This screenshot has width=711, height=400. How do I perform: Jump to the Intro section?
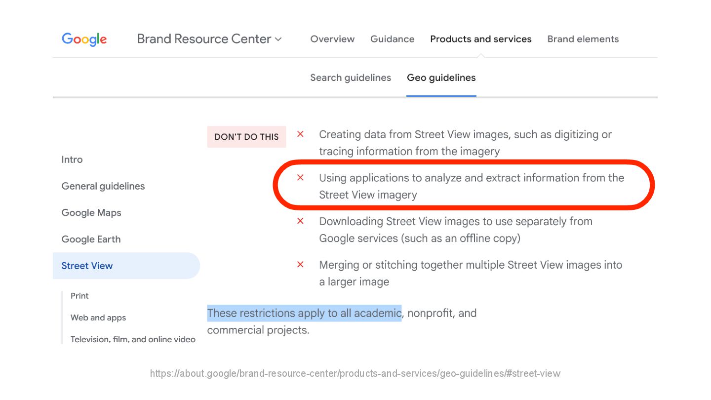coord(72,160)
